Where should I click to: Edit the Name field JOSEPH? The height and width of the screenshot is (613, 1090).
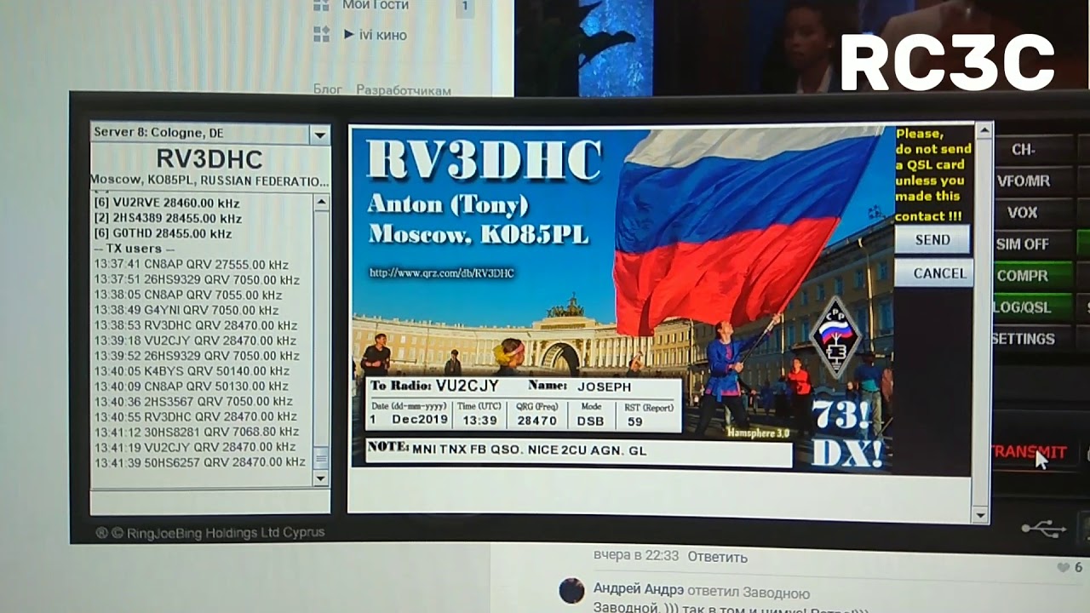(x=605, y=387)
